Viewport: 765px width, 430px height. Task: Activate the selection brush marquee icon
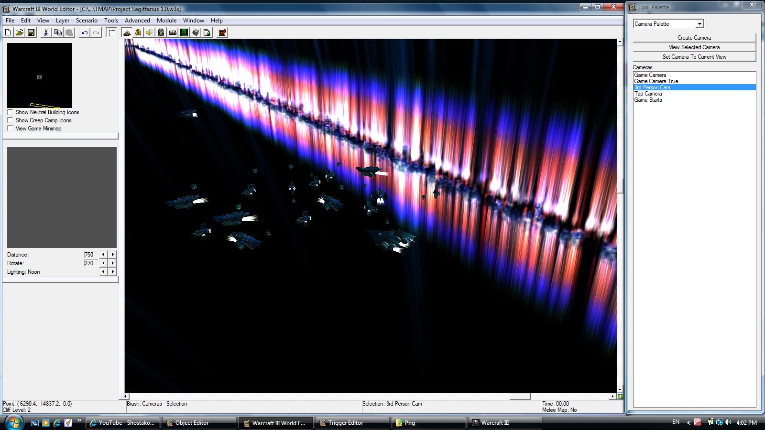click(112, 32)
